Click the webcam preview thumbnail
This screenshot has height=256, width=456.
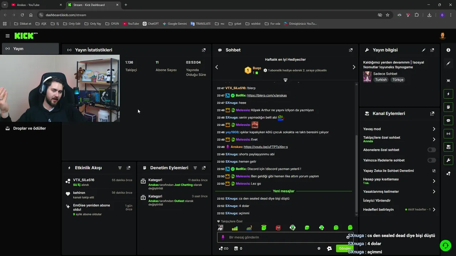point(60,88)
